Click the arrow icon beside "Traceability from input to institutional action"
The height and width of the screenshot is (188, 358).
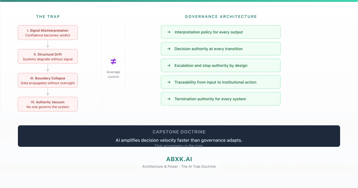point(169,82)
